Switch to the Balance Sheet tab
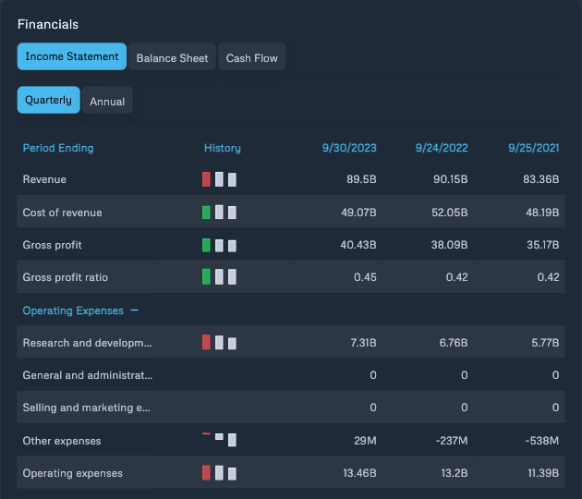This screenshot has width=582, height=499. tap(172, 57)
